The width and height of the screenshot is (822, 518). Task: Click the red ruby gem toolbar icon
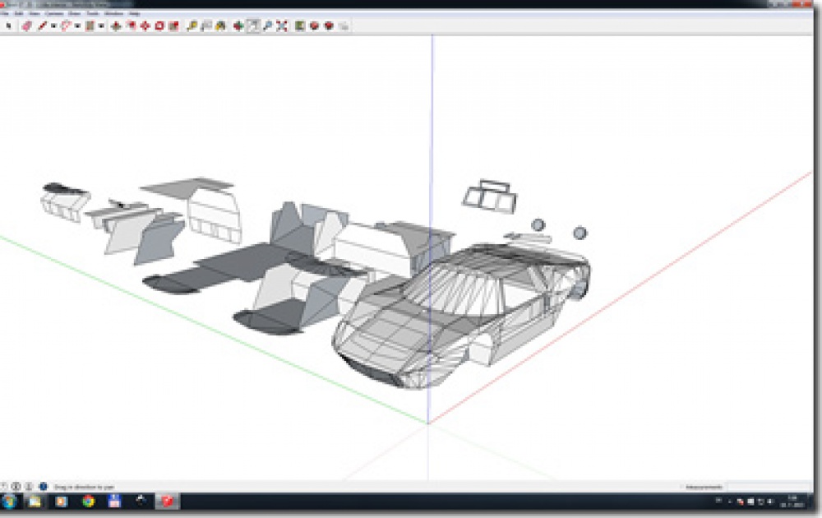[330, 25]
